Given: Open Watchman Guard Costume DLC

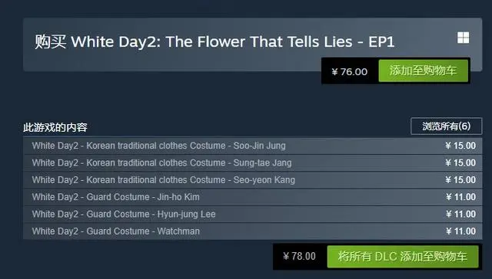Looking at the screenshot, I should pyautogui.click(x=253, y=231).
